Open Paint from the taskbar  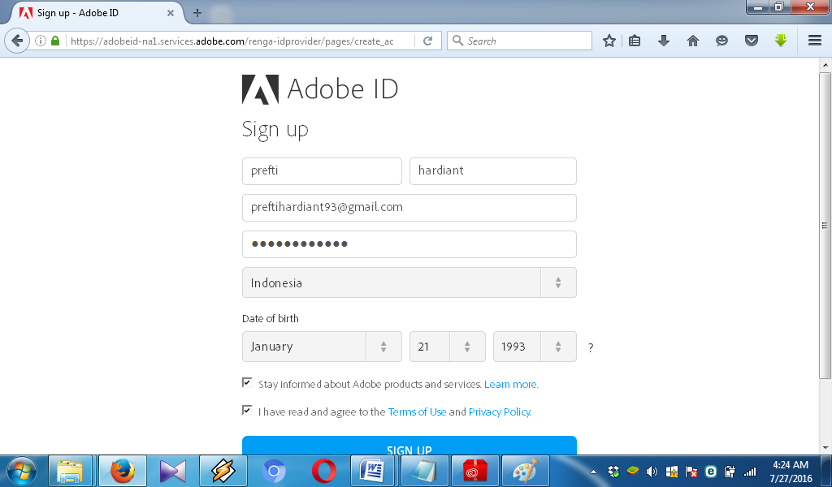click(x=525, y=471)
